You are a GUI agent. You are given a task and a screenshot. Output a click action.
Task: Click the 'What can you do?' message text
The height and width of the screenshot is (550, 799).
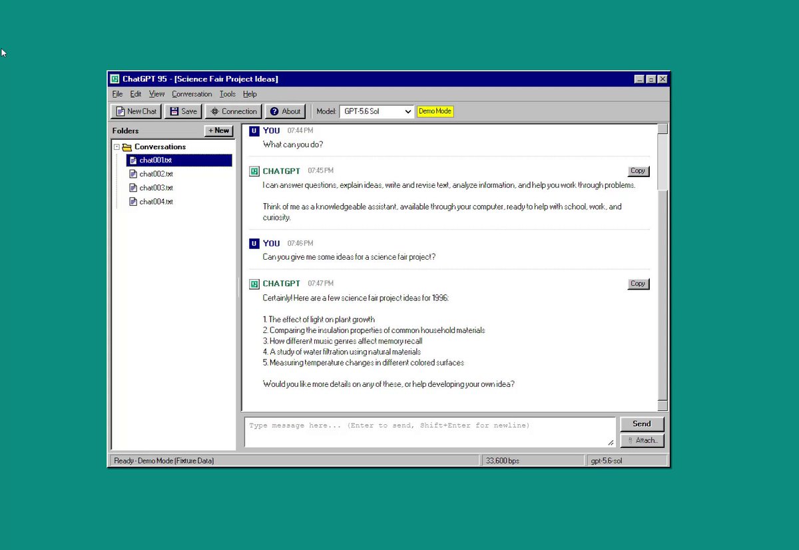[x=293, y=144]
